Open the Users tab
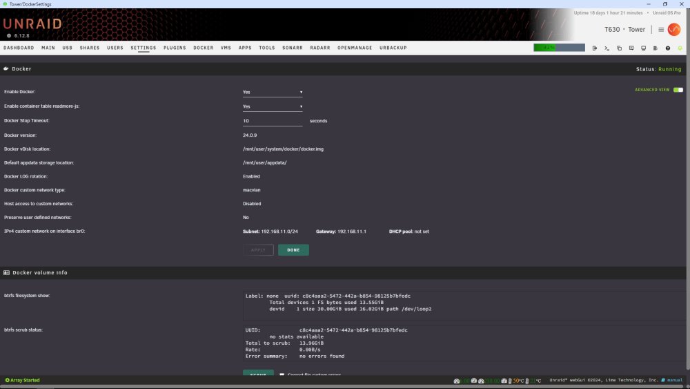 [115, 48]
